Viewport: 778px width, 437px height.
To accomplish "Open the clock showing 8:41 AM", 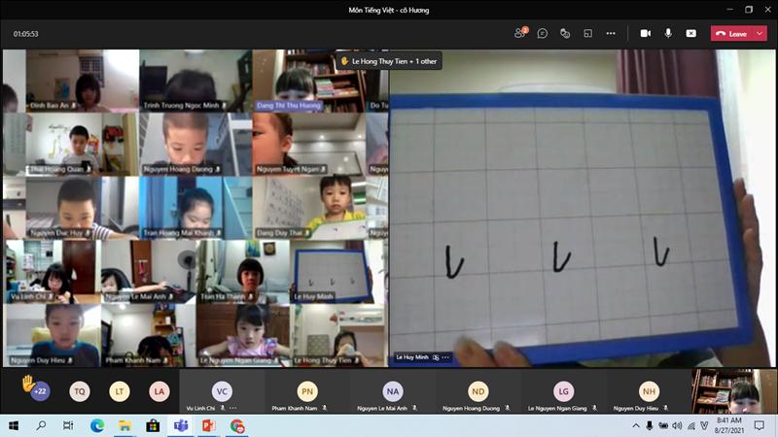I will 728,425.
